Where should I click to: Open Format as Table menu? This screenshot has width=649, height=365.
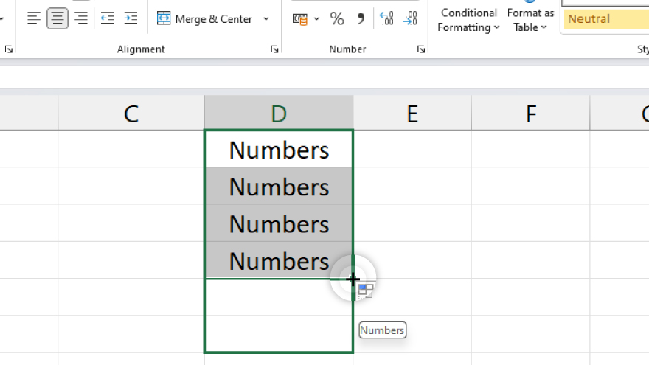pyautogui.click(x=530, y=20)
